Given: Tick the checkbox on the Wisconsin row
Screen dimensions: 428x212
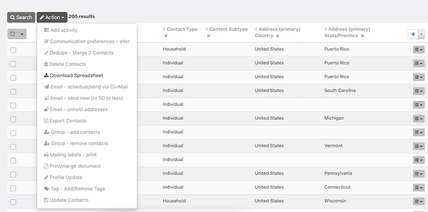Looking at the screenshot, I should [x=13, y=201].
